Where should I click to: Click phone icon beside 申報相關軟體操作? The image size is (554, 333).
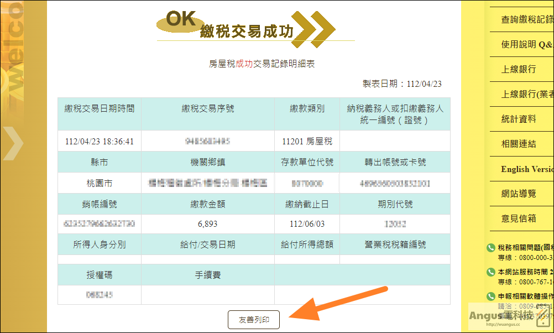491,296
